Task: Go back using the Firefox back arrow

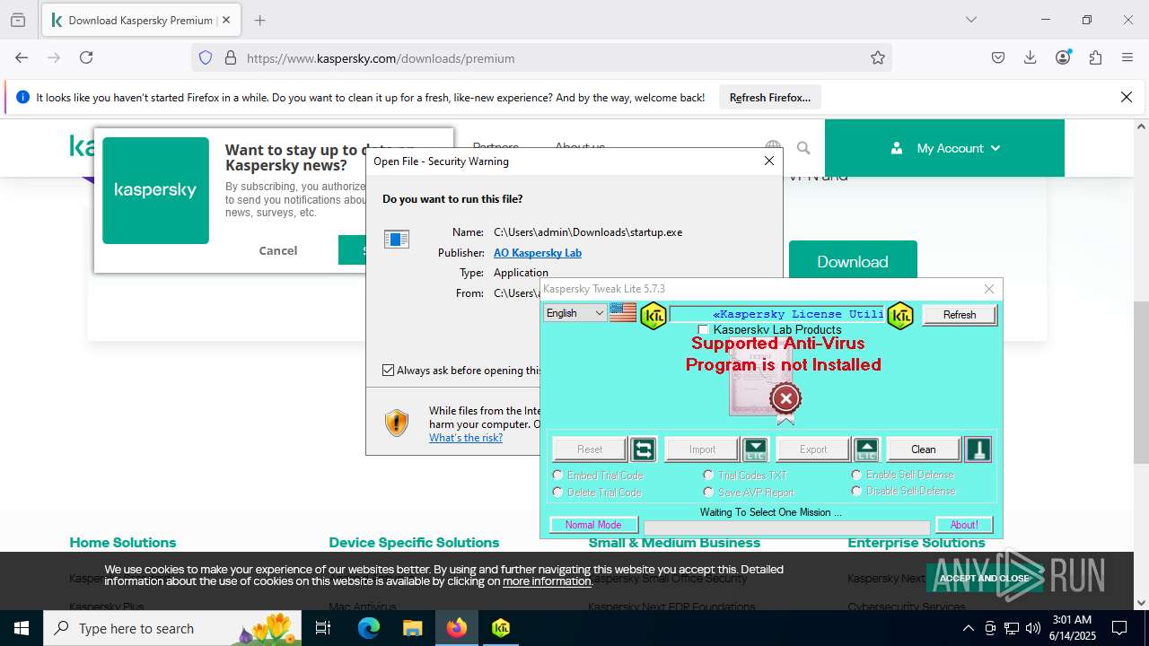Action: (x=22, y=57)
